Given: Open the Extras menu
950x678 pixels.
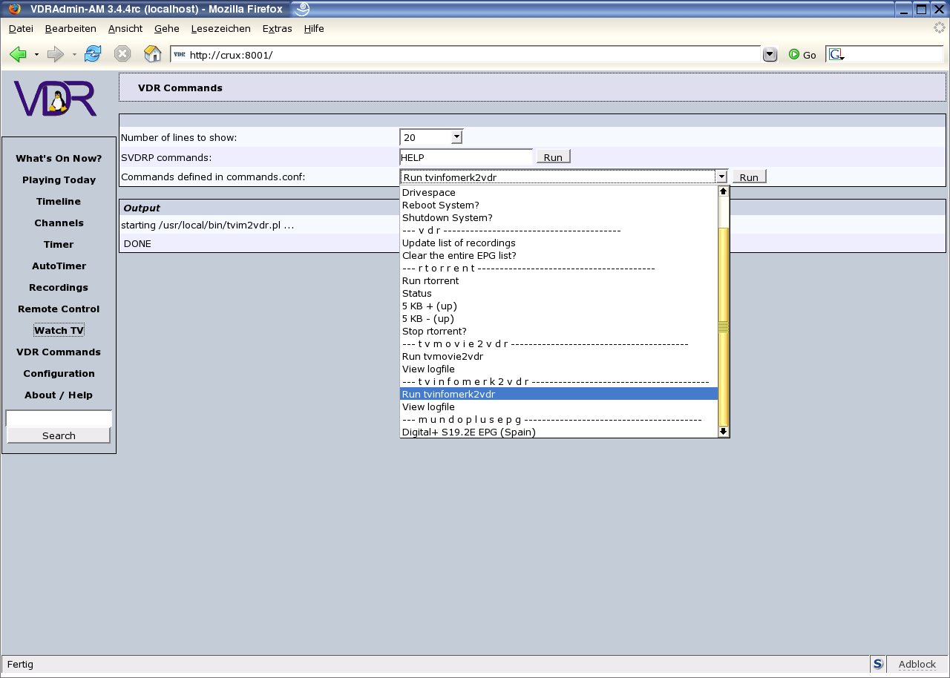Looking at the screenshot, I should pos(277,28).
